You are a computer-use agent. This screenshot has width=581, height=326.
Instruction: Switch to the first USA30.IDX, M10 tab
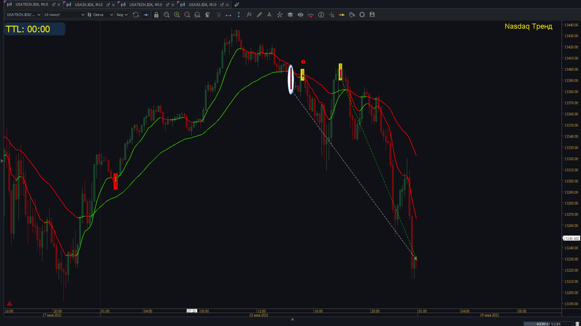89,4
